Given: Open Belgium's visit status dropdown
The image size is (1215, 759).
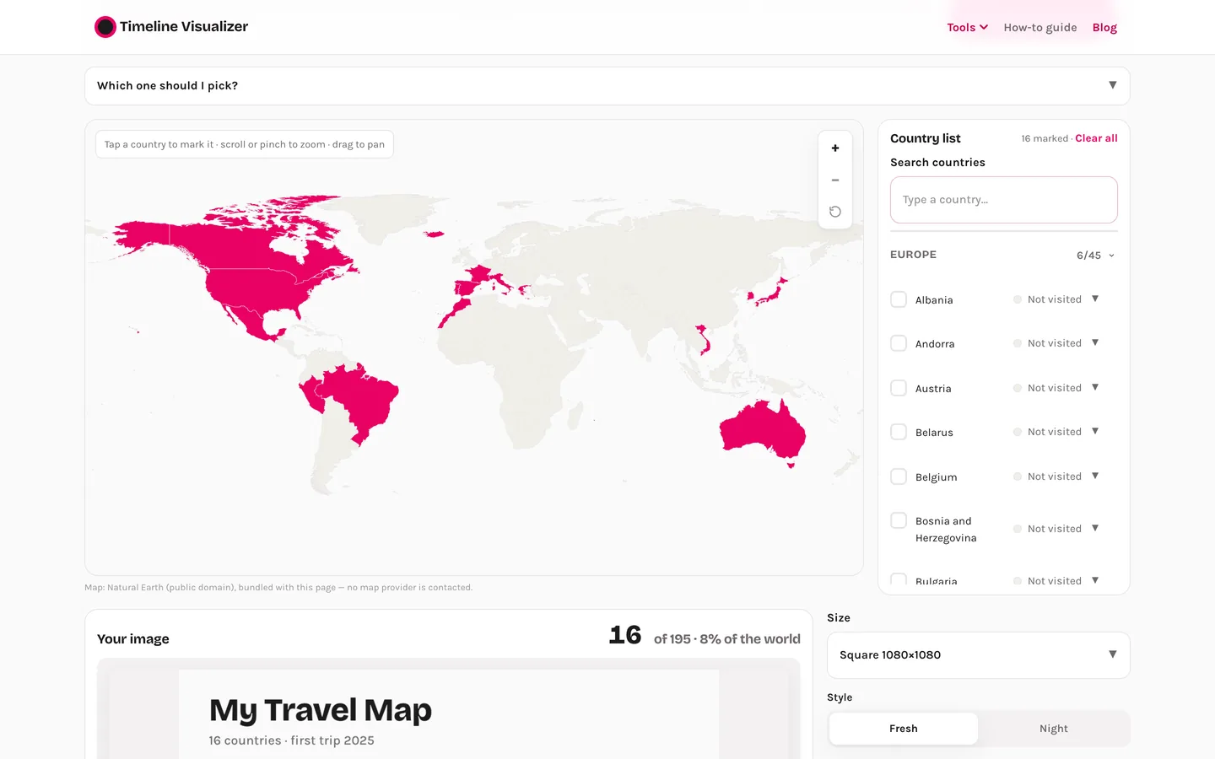Looking at the screenshot, I should pos(1056,476).
